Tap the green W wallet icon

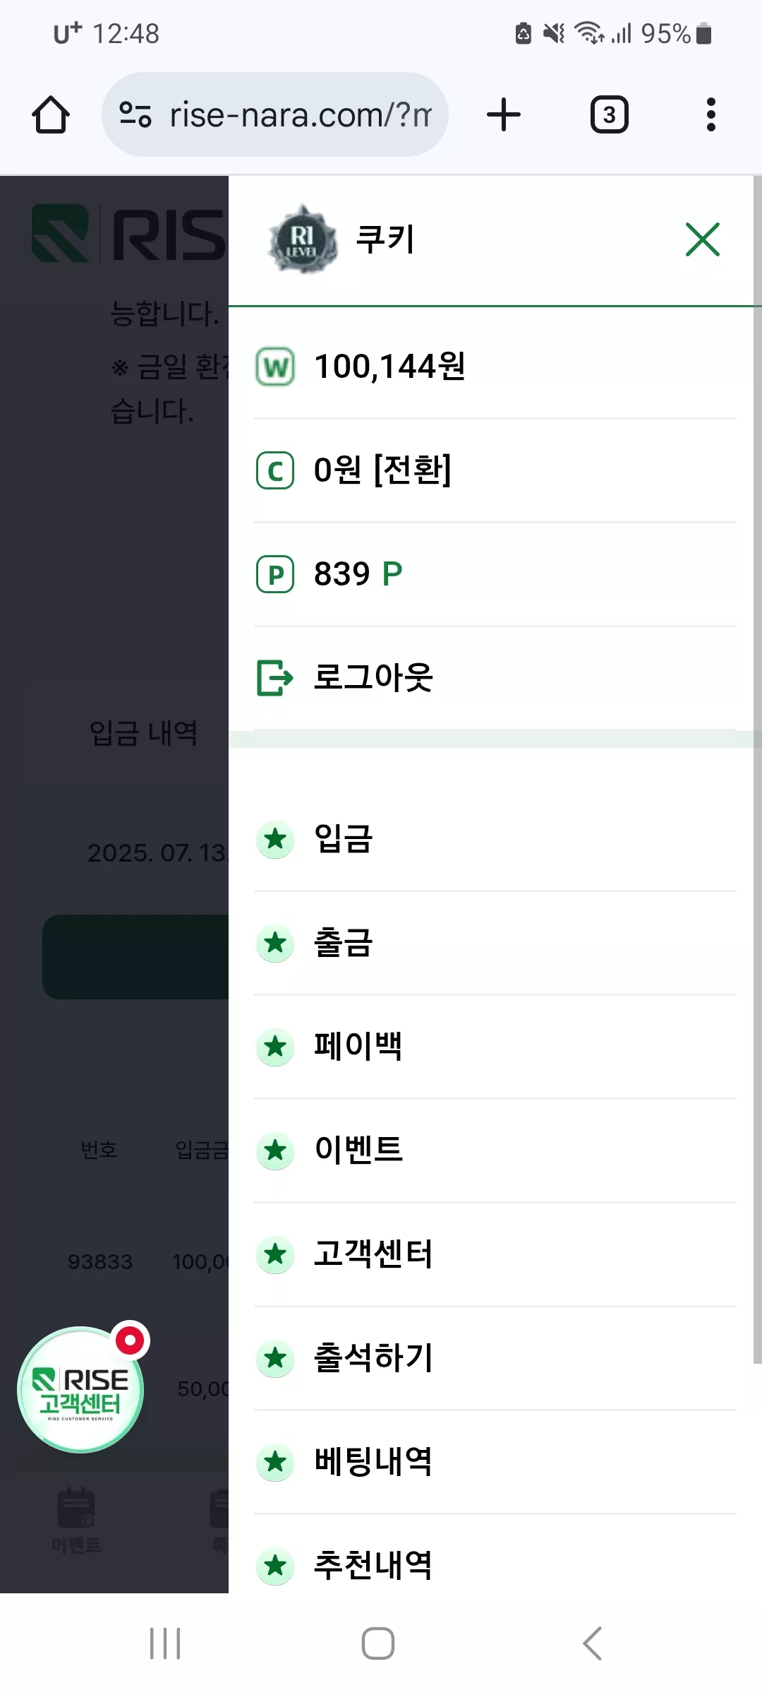(x=275, y=367)
